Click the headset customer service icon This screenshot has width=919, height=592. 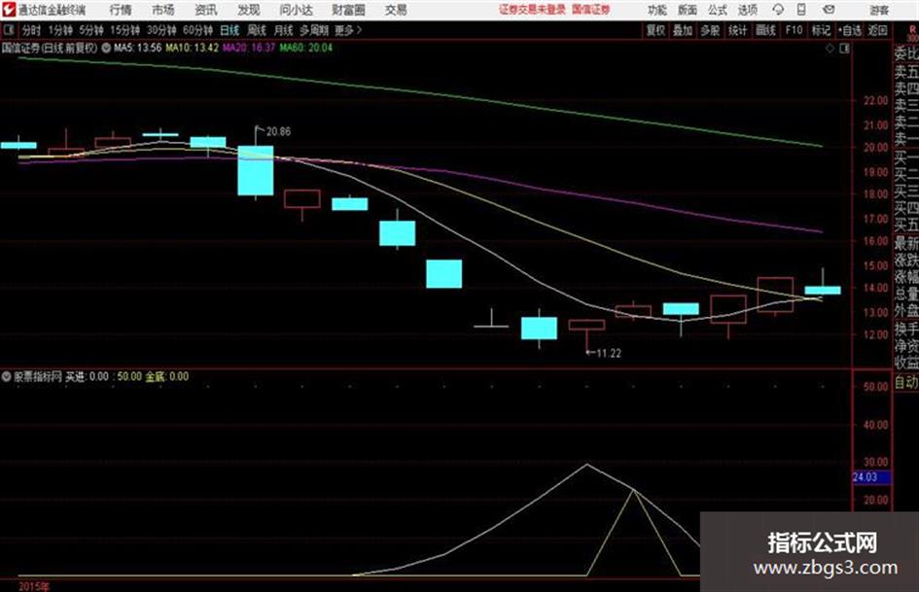pos(778,10)
